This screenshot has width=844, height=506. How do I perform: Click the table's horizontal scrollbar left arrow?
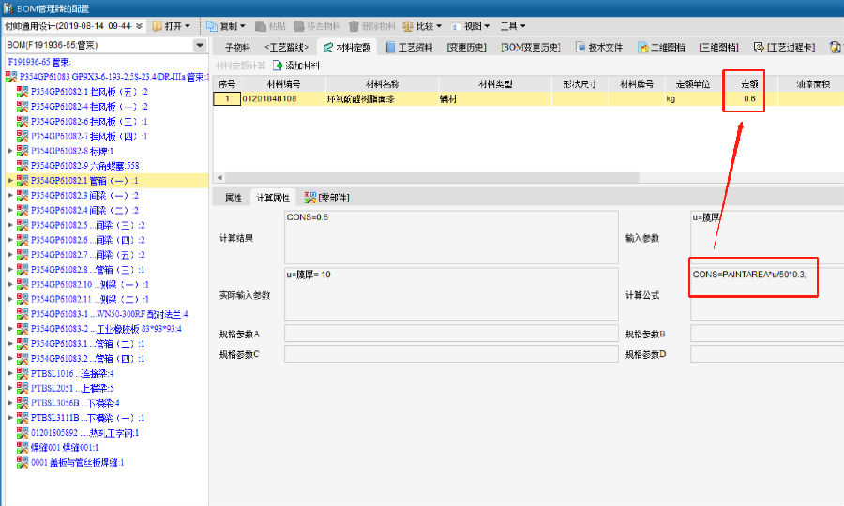pyautogui.click(x=219, y=177)
